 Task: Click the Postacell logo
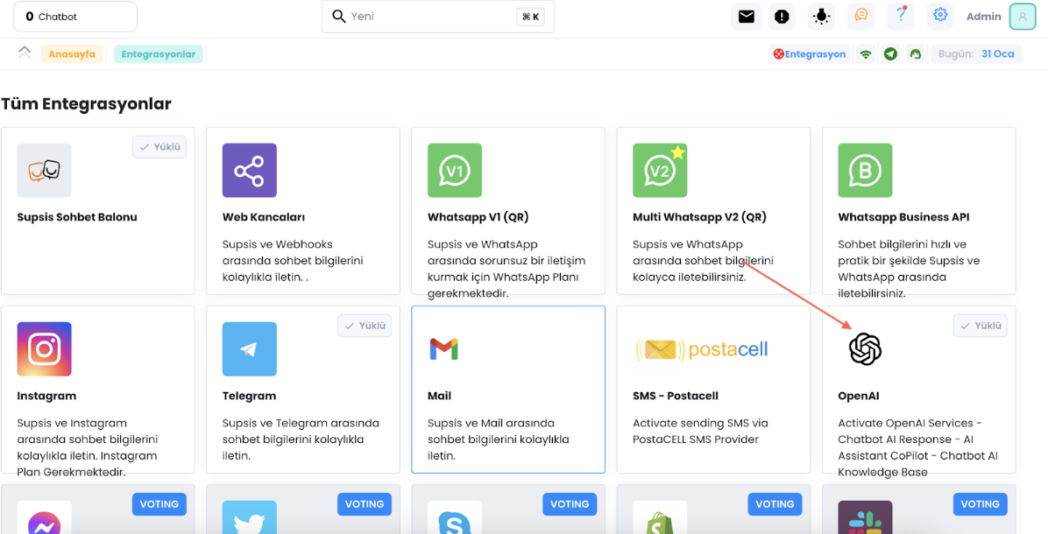701,349
